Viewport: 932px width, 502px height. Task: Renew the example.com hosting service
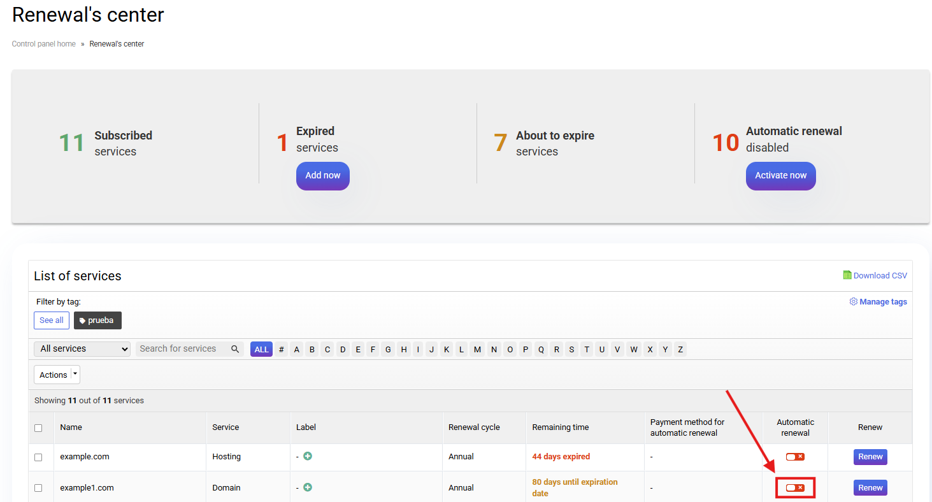click(870, 457)
